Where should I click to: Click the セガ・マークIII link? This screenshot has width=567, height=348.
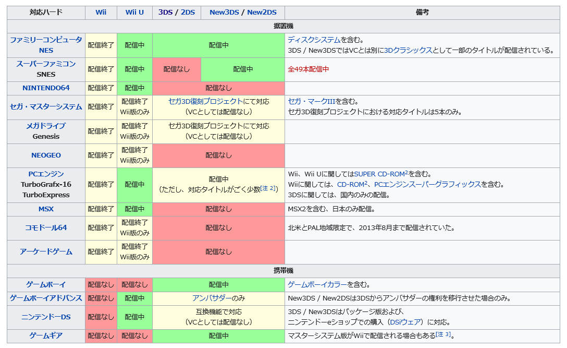pos(312,101)
